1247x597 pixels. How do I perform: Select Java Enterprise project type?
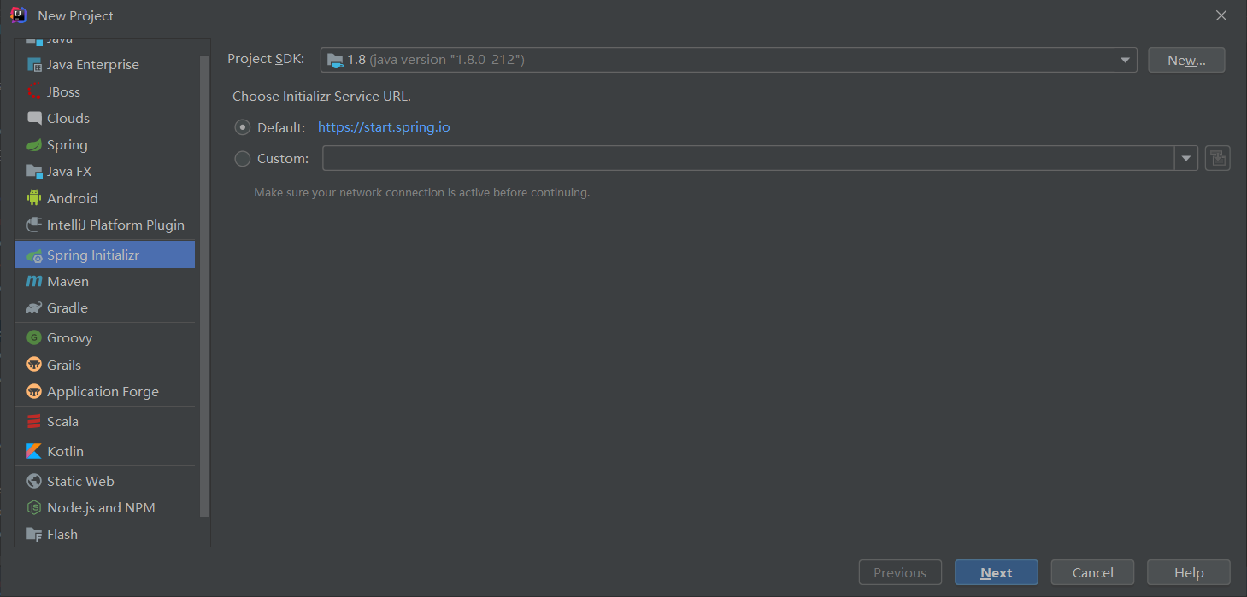(104, 65)
